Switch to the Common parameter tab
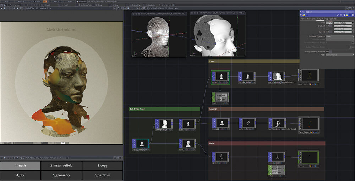This screenshot has height=181, width=355. [333, 19]
